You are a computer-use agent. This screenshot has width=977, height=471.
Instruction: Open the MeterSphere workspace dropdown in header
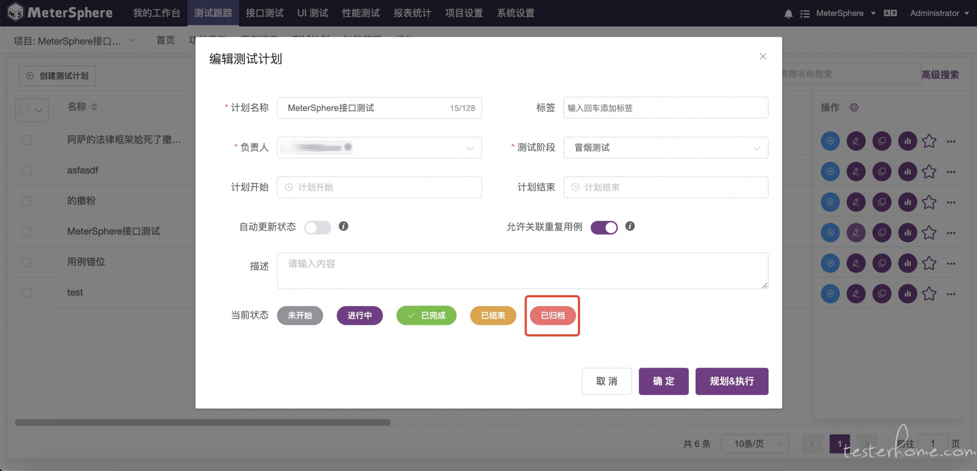(x=845, y=13)
